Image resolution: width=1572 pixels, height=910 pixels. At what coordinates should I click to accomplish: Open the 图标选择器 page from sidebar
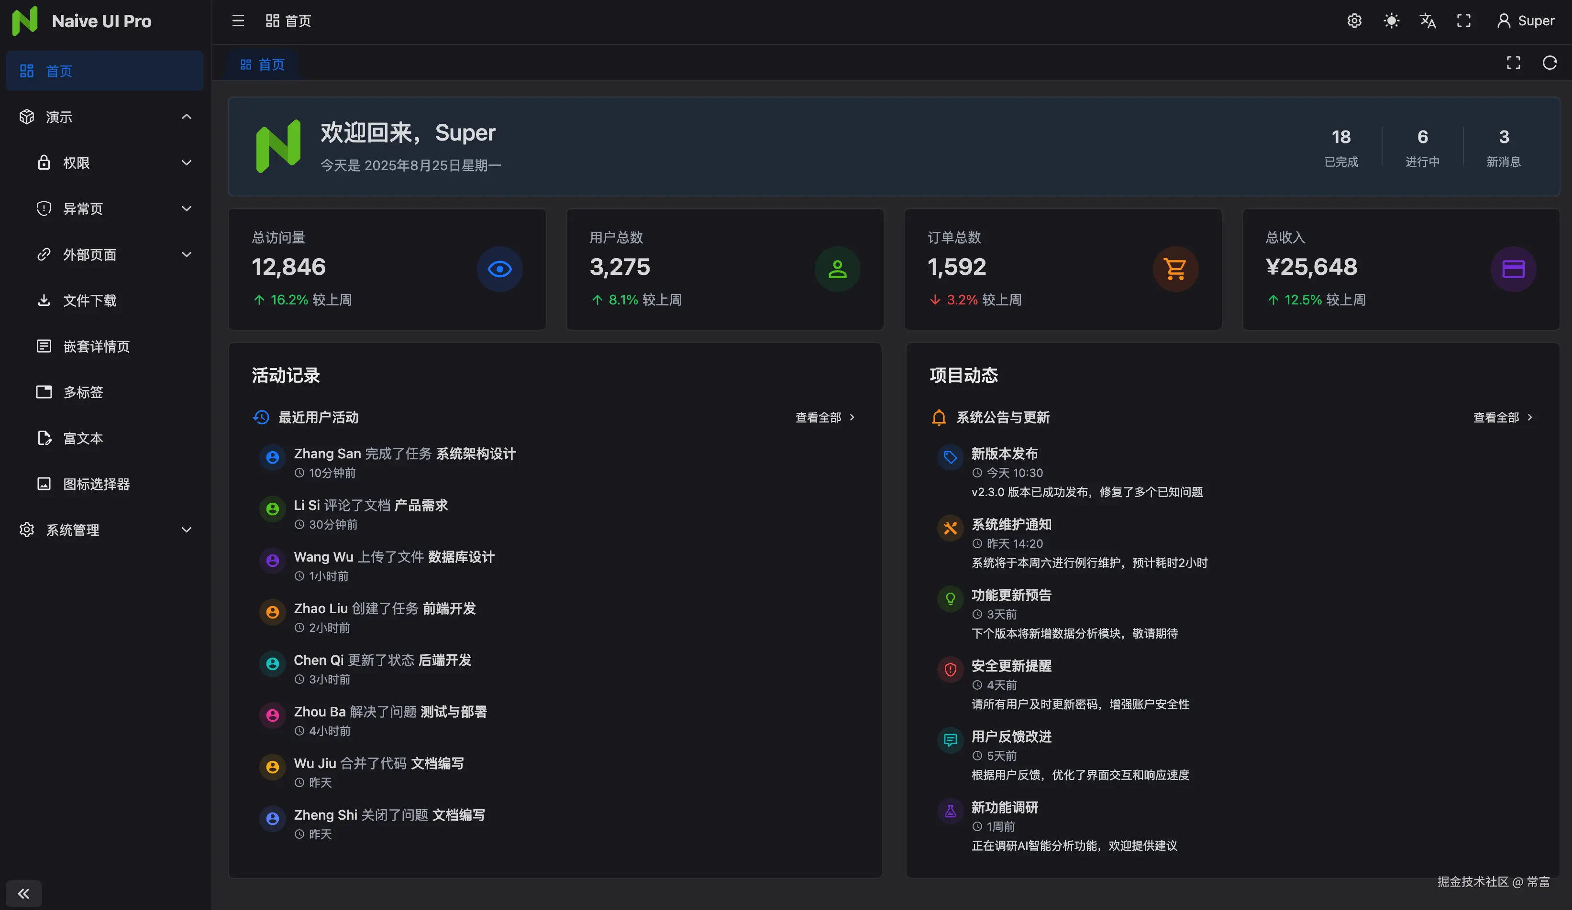(x=97, y=484)
